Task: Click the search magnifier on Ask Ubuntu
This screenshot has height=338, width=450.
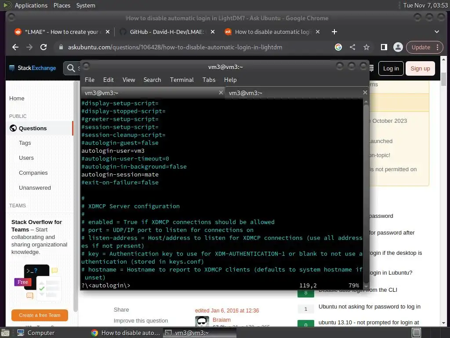Action: tap(71, 68)
